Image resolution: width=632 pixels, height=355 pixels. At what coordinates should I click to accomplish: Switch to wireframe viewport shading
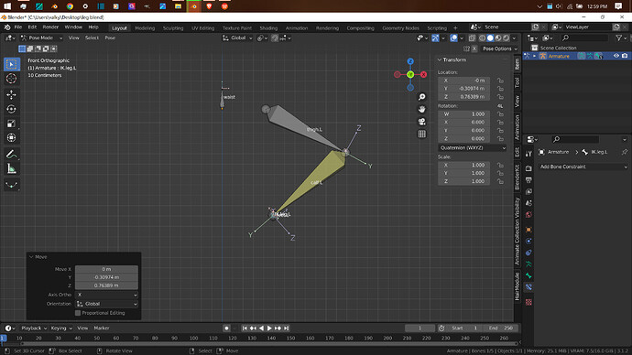482,38
